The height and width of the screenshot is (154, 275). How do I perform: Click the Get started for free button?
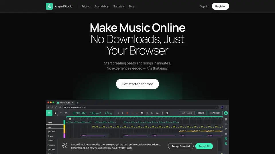pos(137,84)
